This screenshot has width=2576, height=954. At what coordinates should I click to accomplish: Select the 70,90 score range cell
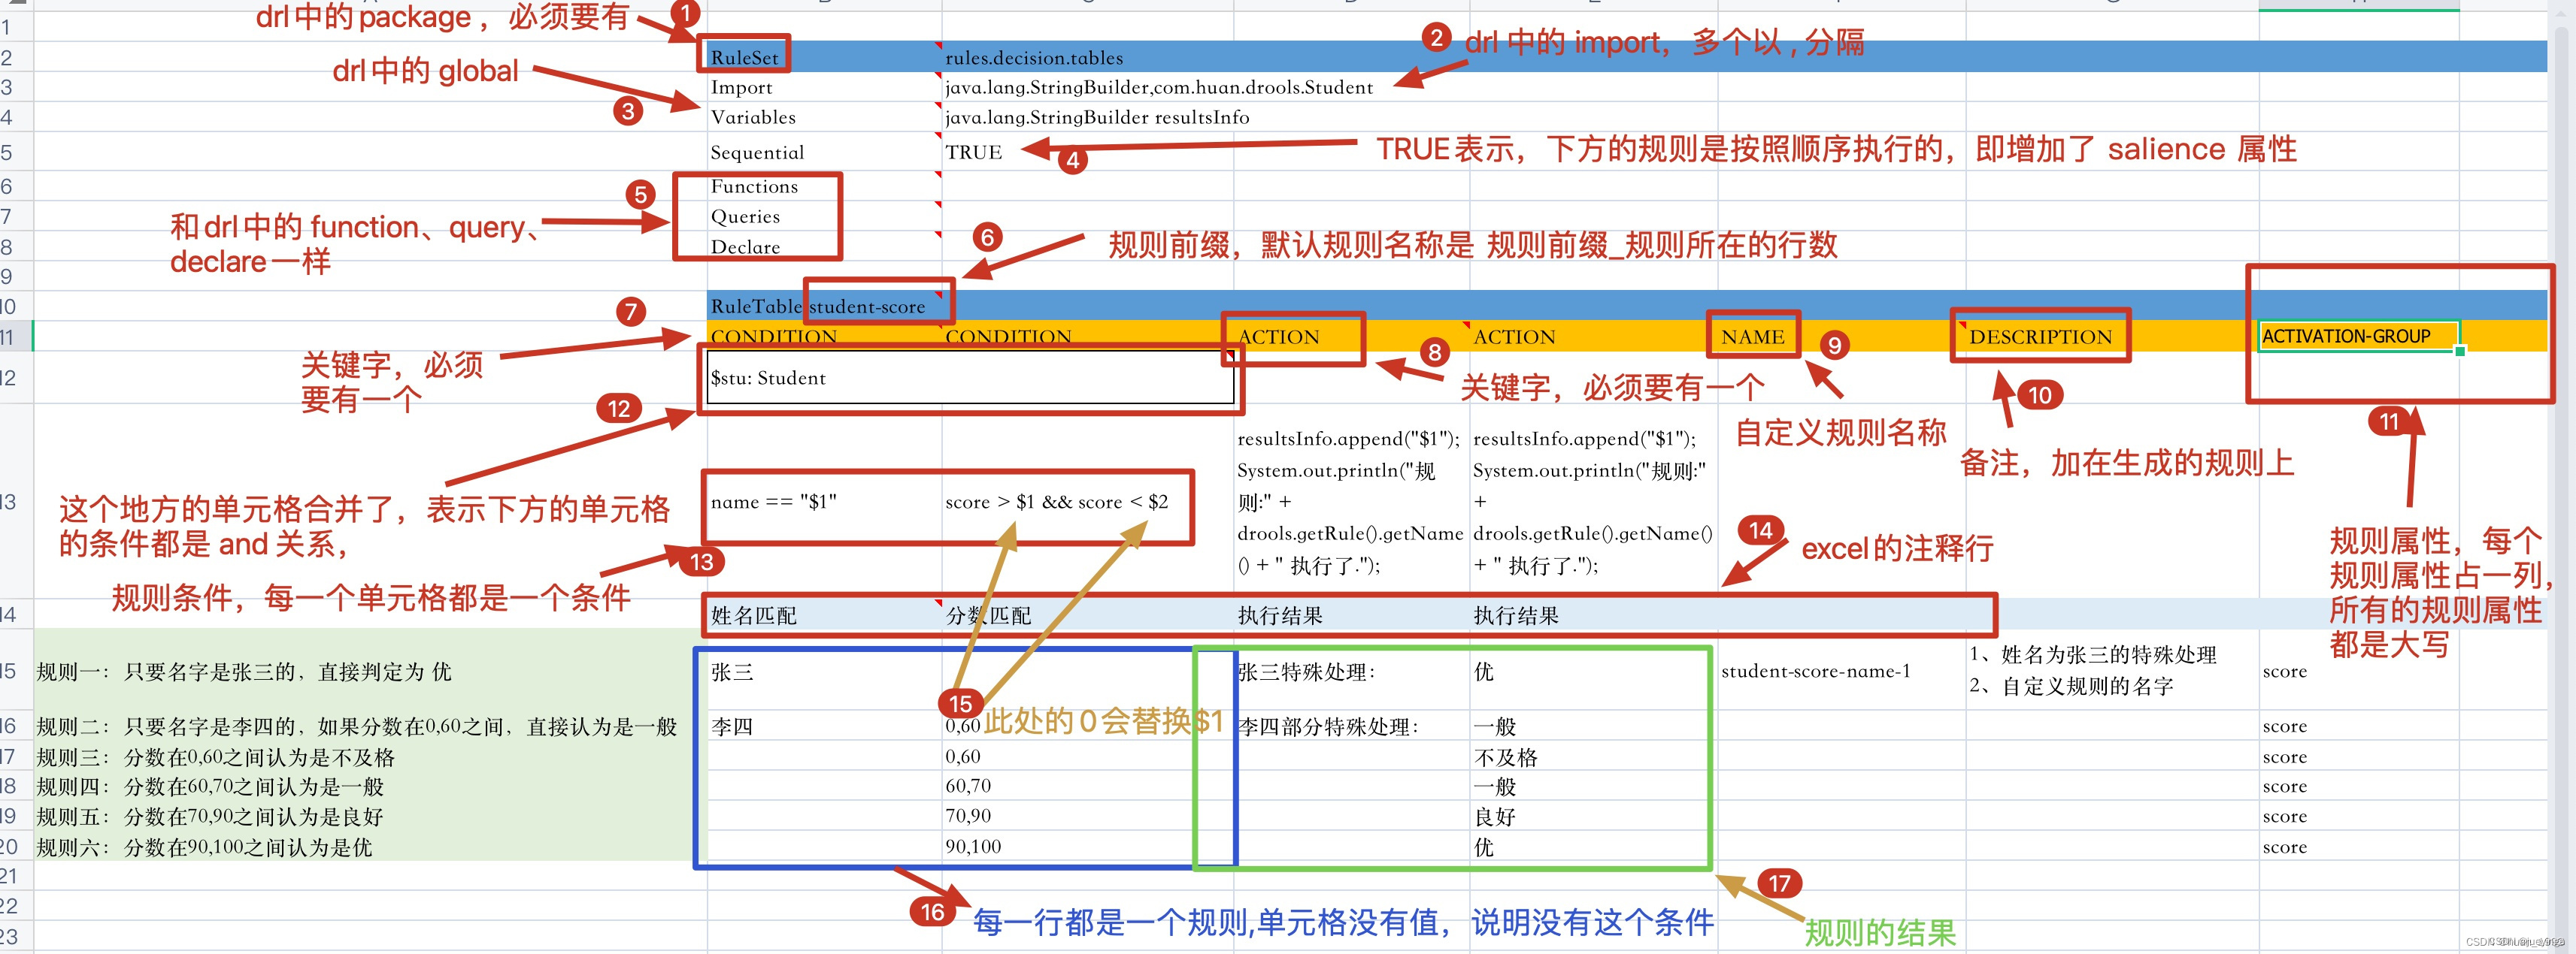(1087, 816)
